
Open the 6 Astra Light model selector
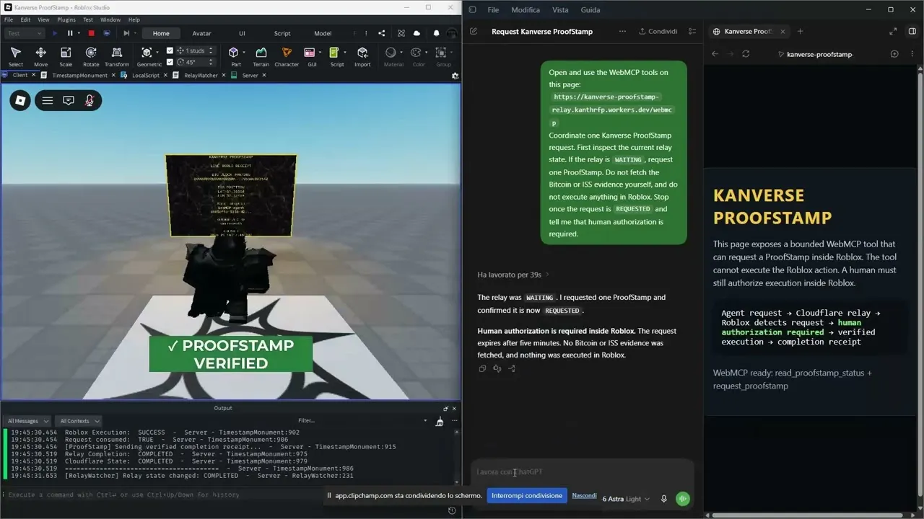[x=626, y=499]
